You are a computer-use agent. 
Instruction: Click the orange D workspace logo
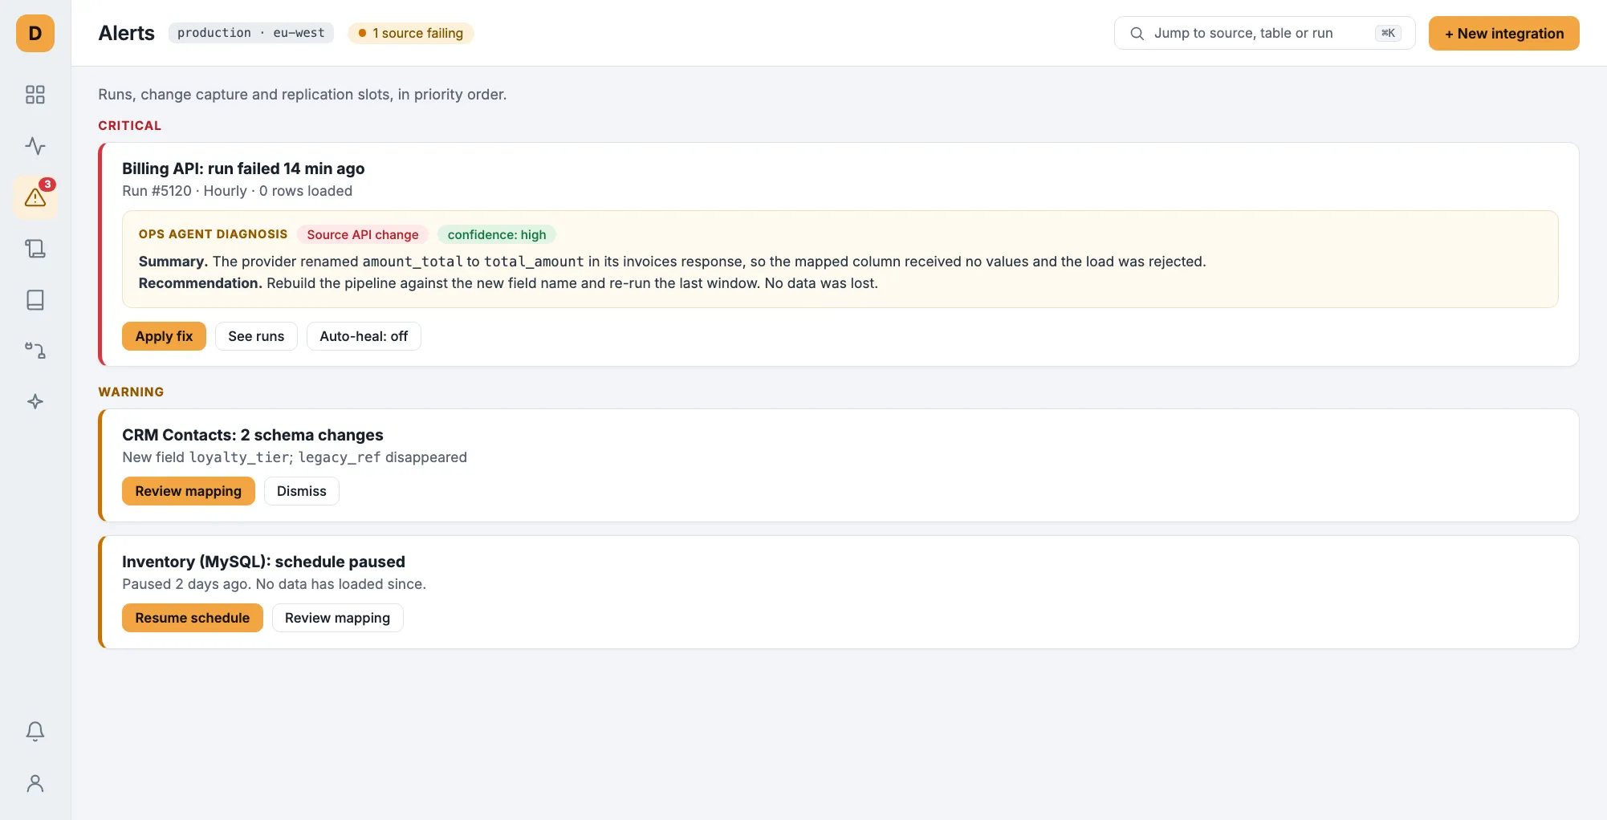click(x=35, y=34)
